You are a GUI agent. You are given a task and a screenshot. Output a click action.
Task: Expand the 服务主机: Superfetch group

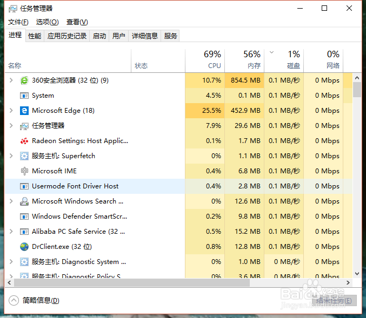(11, 155)
